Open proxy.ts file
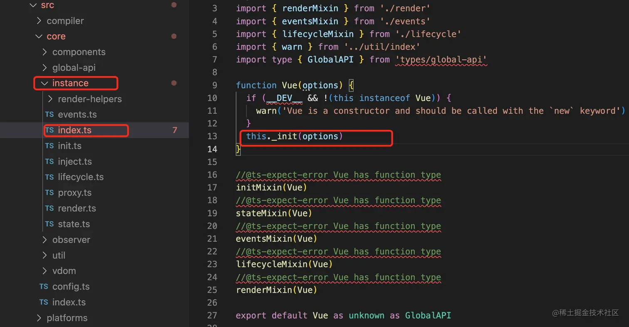This screenshot has height=327, width=629. (x=74, y=193)
